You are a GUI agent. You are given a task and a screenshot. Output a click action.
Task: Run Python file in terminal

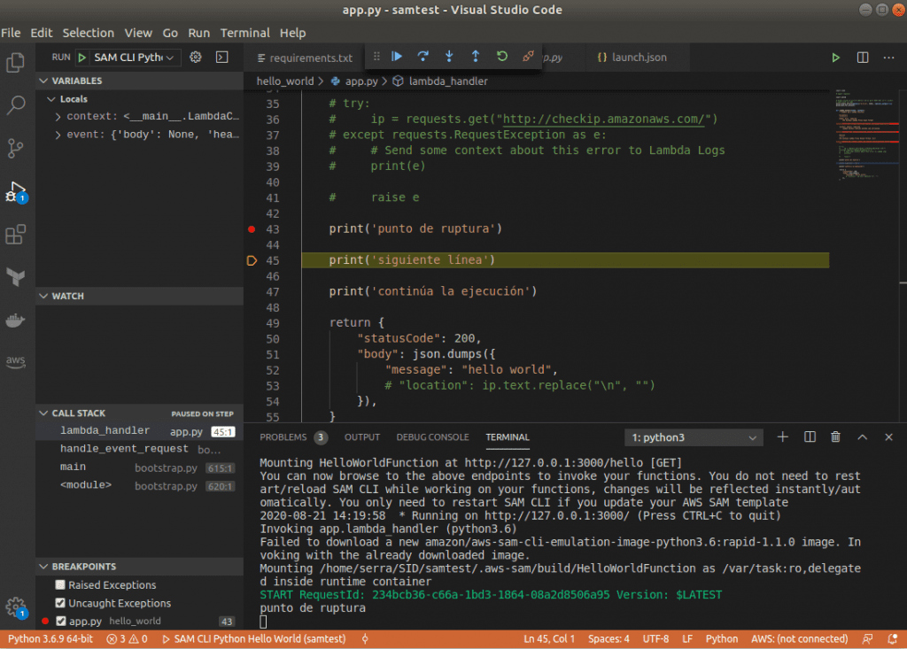[836, 58]
